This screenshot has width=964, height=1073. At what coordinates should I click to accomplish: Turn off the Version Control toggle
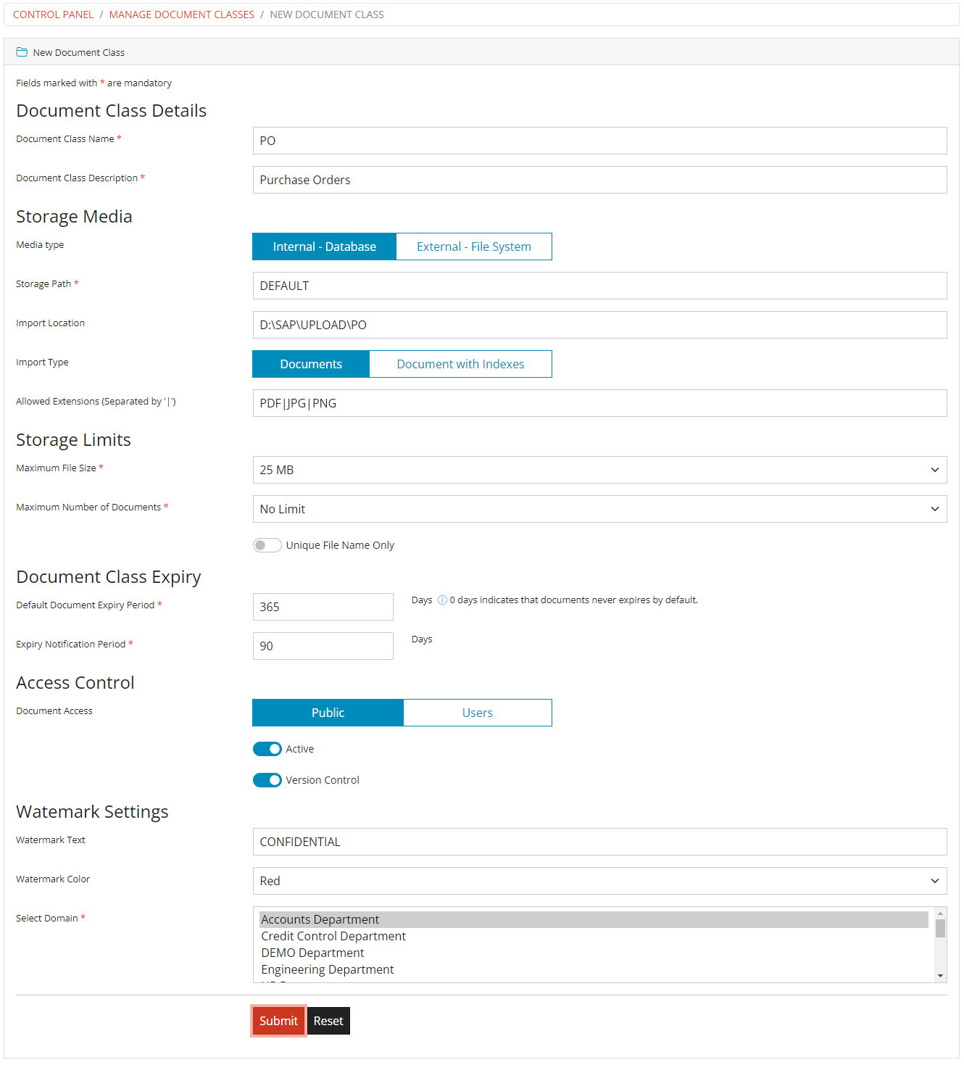click(267, 779)
